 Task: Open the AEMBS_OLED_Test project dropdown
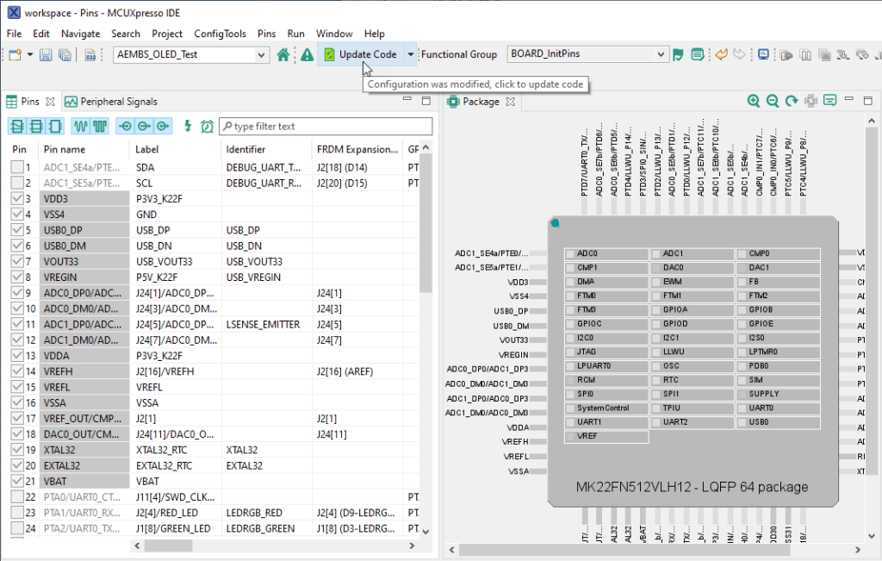pyautogui.click(x=262, y=54)
